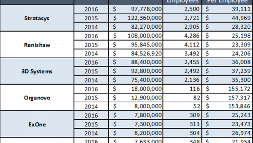Select the 2014 year cell for Organovo

91,106
